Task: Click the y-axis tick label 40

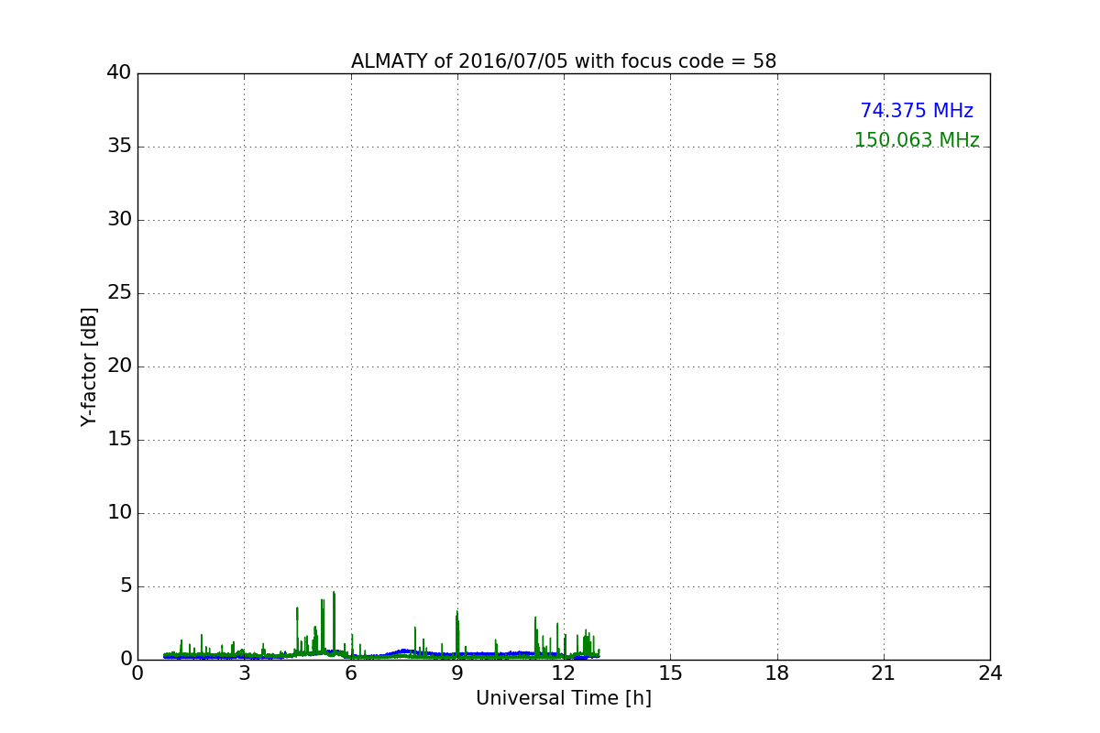Action: pos(119,73)
